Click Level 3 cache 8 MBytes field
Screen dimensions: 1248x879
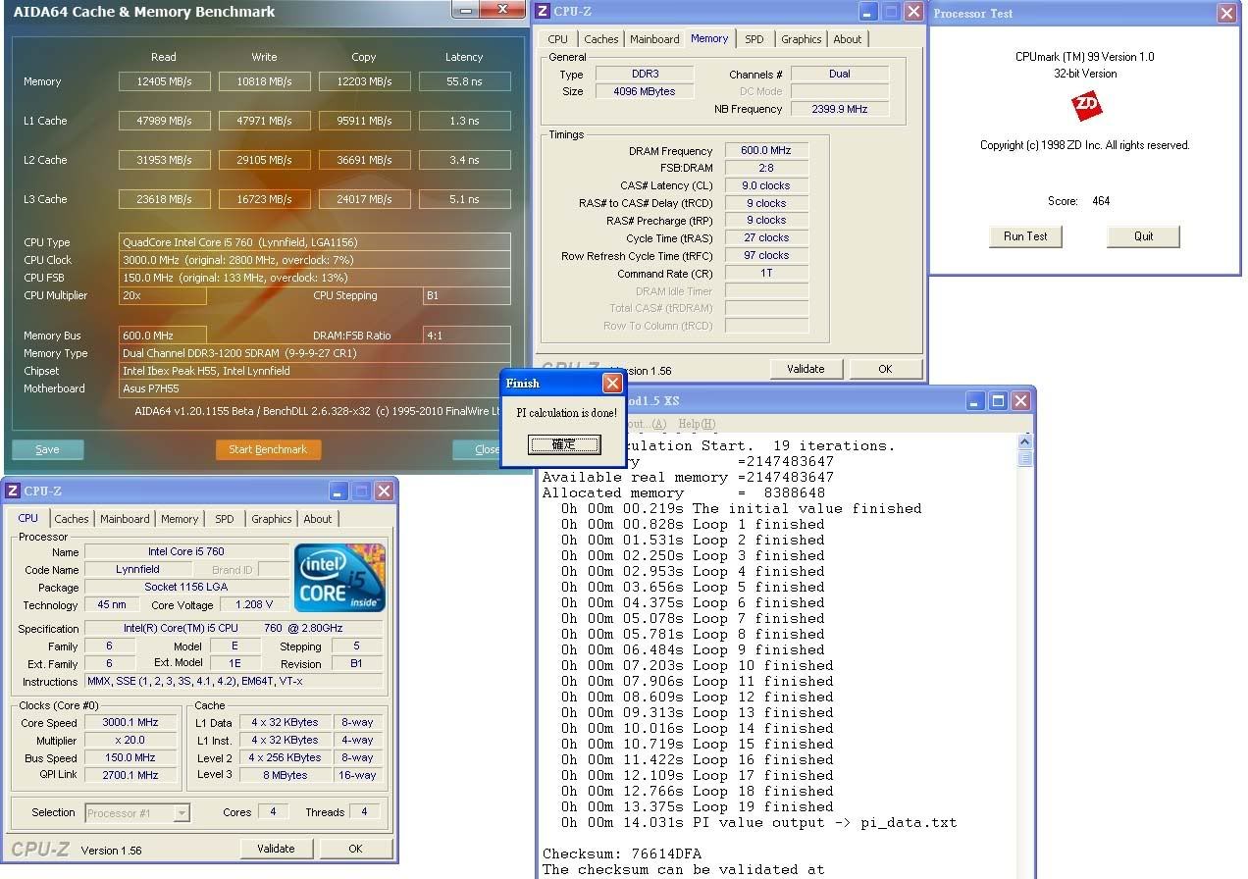285,775
